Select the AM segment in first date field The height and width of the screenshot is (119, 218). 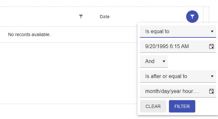click(x=185, y=46)
